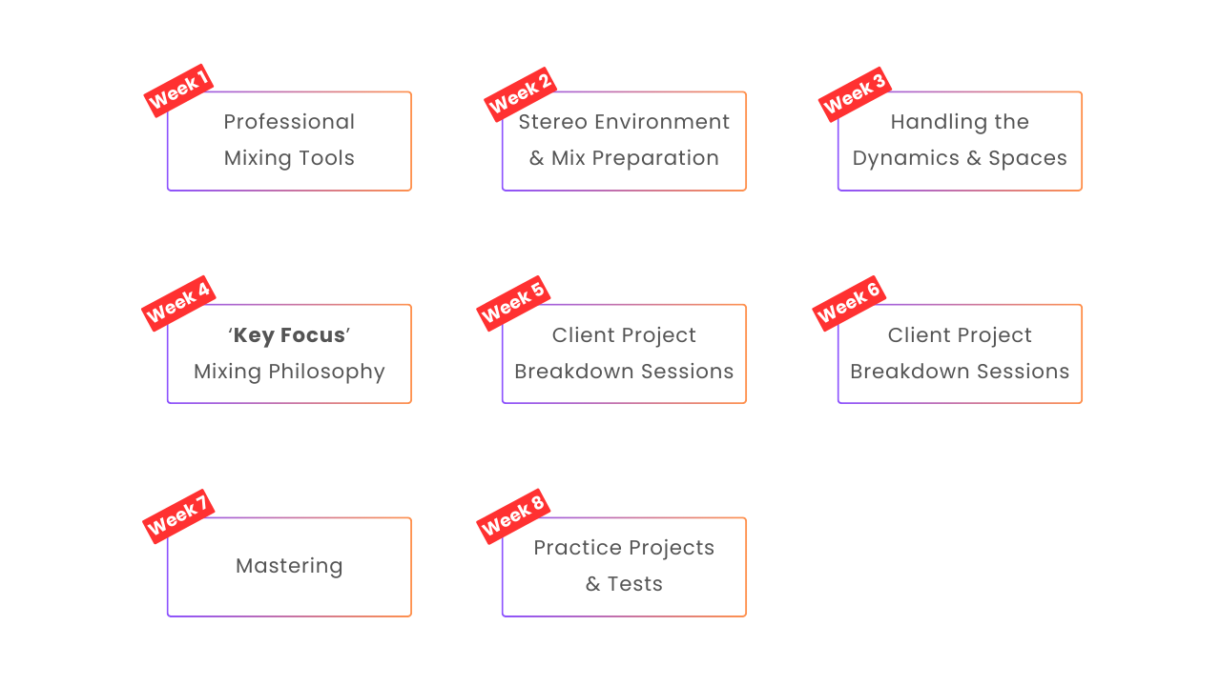Click the red Week 8 badge

pos(513,516)
